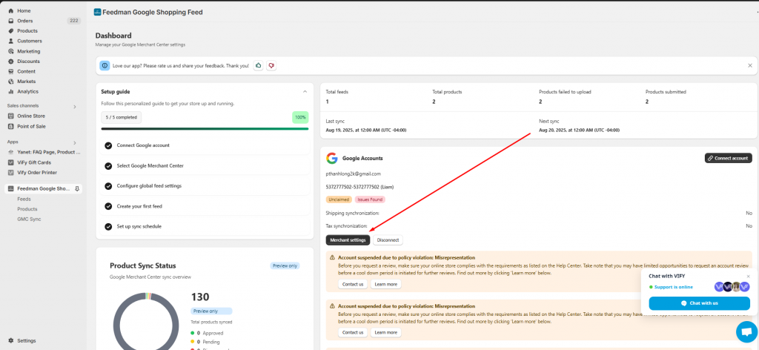Open Merchant settings
The height and width of the screenshot is (350, 759).
(348, 240)
